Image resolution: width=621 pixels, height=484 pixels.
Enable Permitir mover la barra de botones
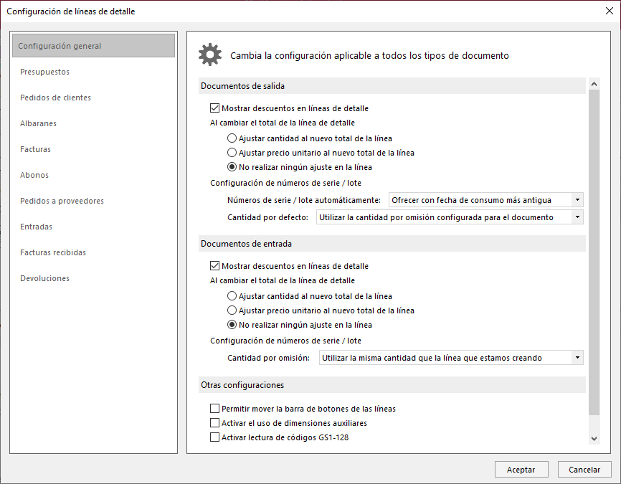[214, 408]
